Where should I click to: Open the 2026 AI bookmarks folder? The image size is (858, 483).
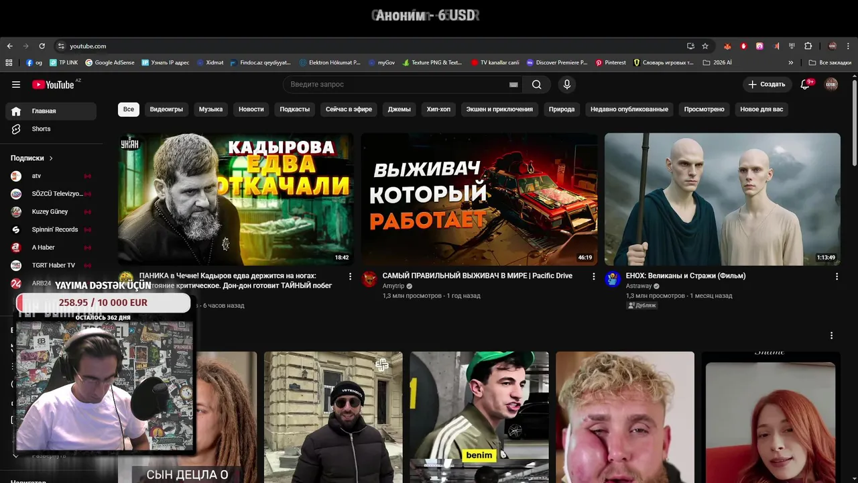pos(717,62)
